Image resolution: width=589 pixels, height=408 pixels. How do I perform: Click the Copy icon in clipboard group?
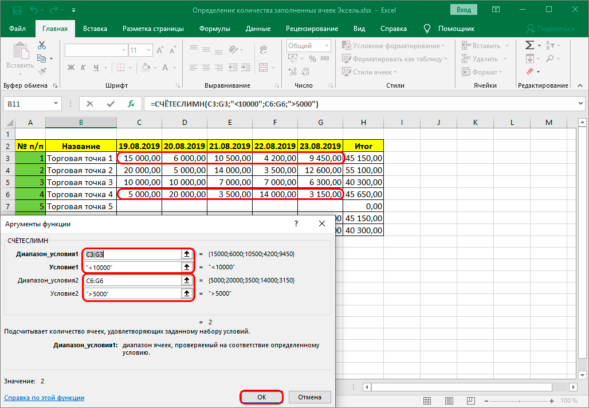41,58
